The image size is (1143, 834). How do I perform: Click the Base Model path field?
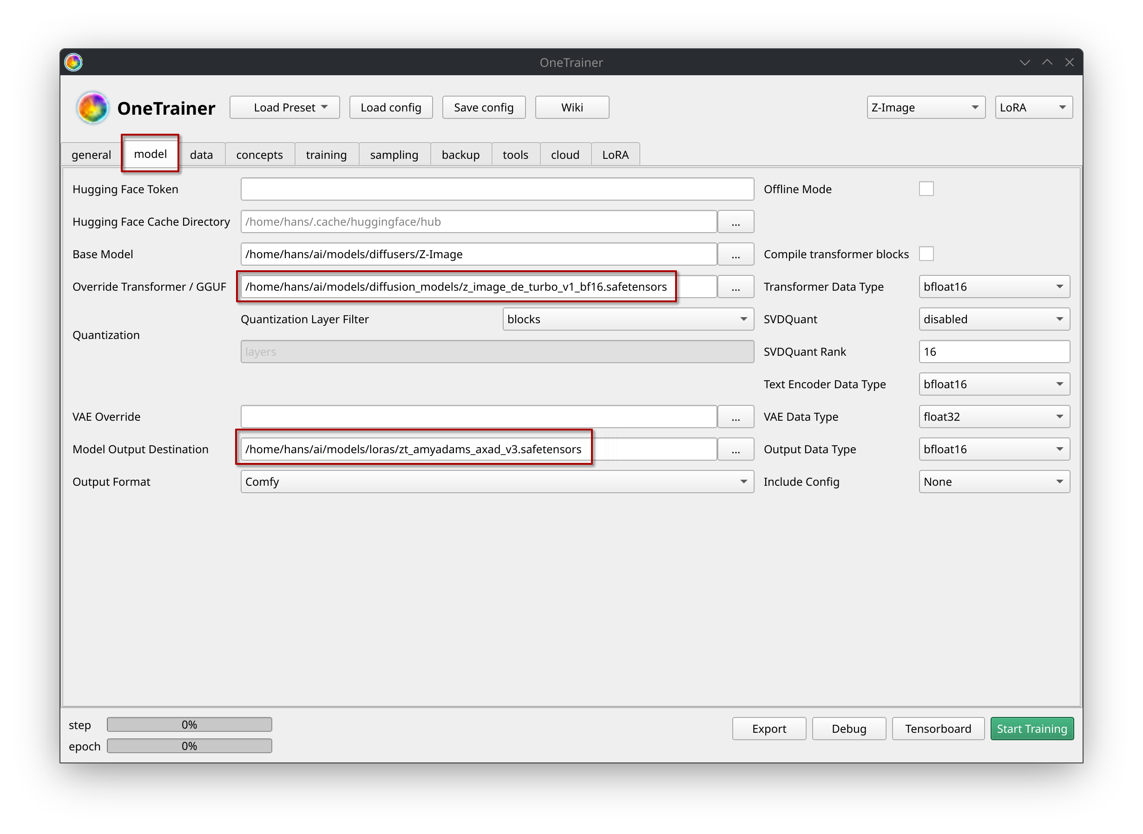coord(479,254)
